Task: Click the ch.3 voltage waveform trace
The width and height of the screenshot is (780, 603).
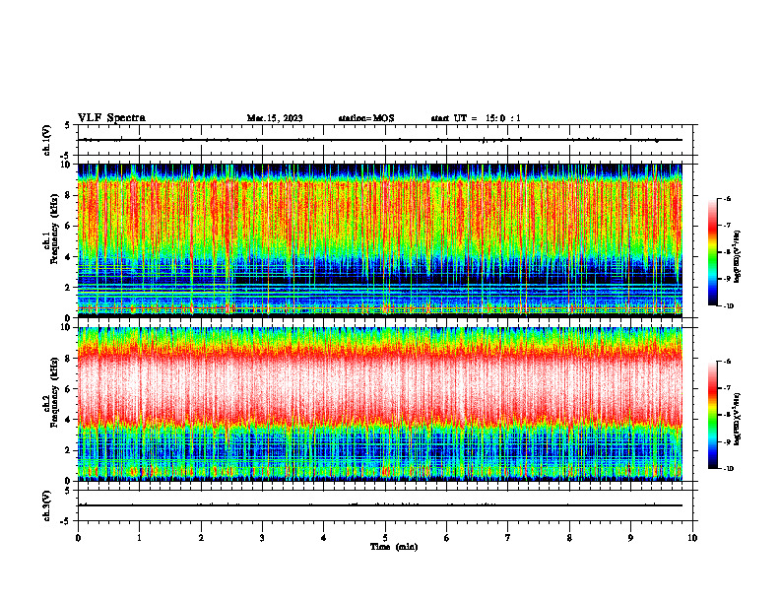Action: click(x=380, y=505)
